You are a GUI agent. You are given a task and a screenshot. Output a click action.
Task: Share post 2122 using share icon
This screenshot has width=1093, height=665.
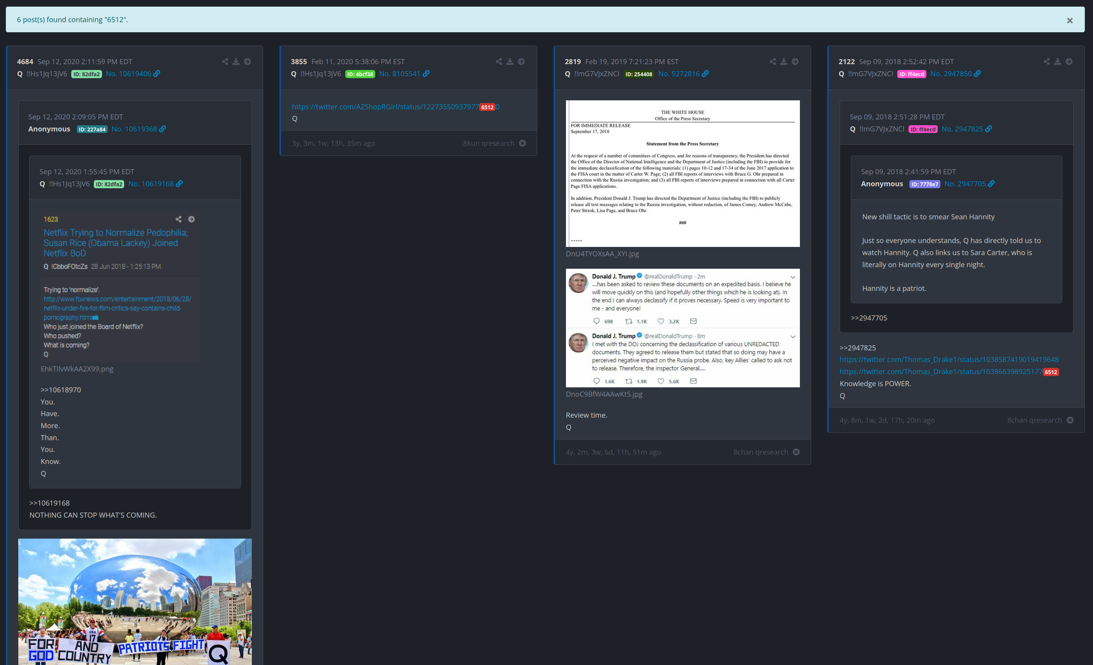(1046, 61)
